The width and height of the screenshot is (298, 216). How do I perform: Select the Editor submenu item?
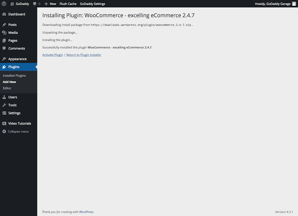pos(7,88)
